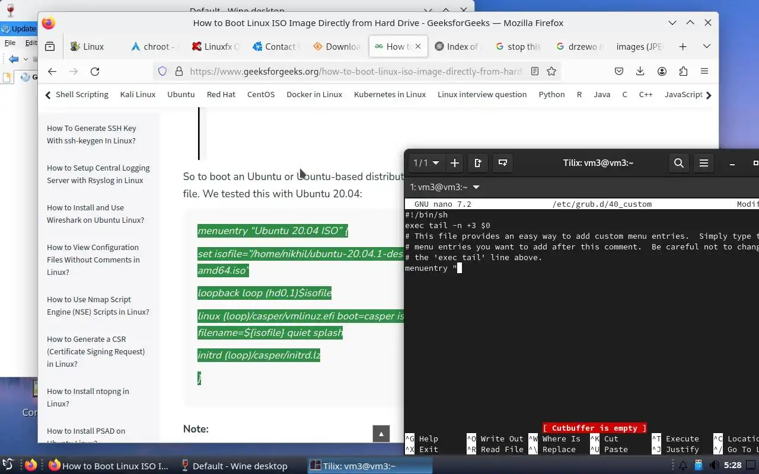The image size is (759, 474).
Task: Open 'Use Nmap Script Engine' sidebar article
Action: coord(98,306)
